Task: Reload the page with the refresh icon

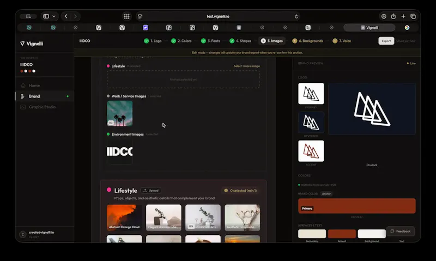Action: click(296, 16)
